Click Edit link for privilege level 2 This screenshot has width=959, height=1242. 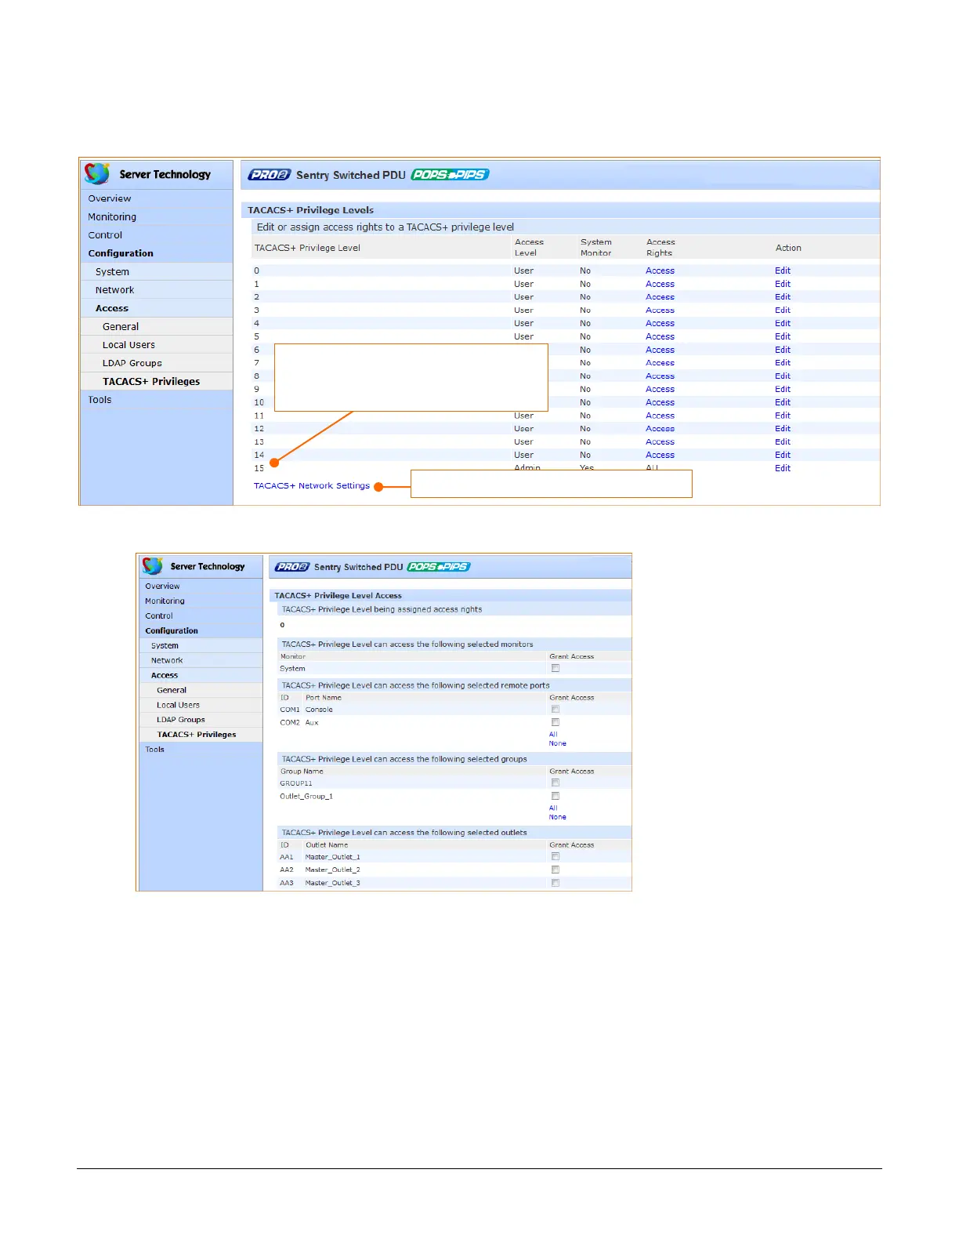[x=783, y=297]
